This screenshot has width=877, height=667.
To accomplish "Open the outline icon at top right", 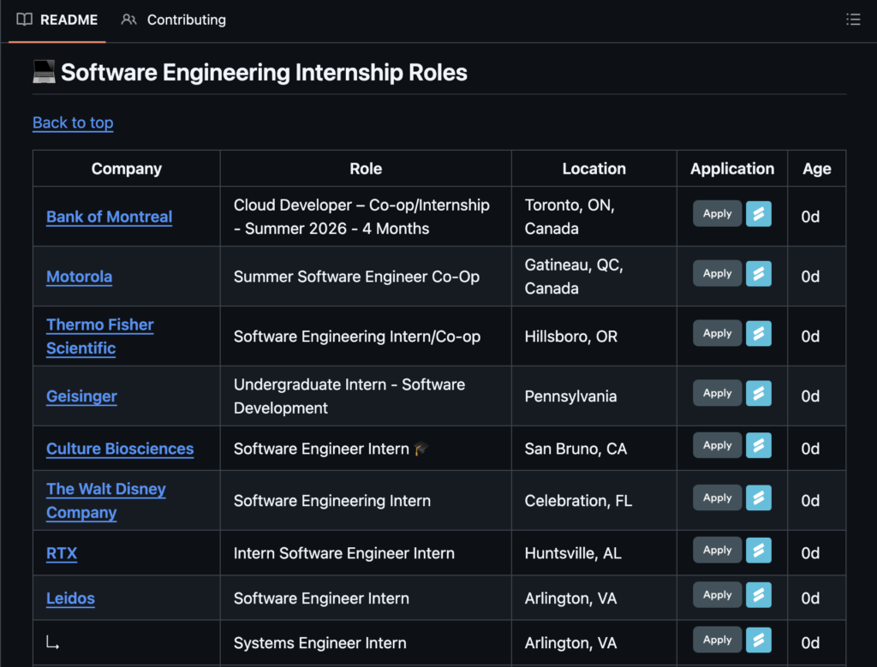I will [x=853, y=20].
